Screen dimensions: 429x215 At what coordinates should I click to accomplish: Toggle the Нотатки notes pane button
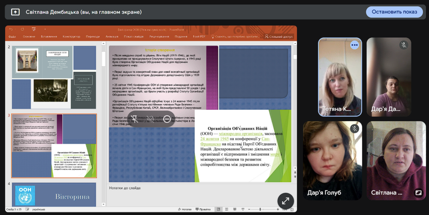[x=184, y=209]
